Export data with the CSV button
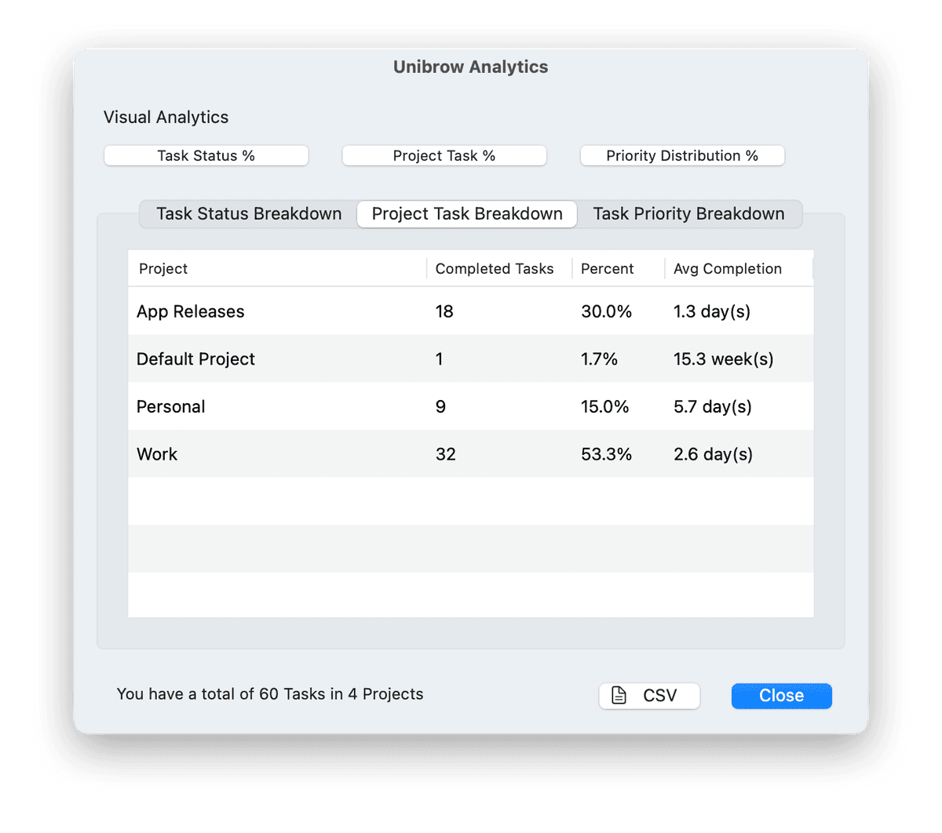942x833 pixels. click(649, 696)
